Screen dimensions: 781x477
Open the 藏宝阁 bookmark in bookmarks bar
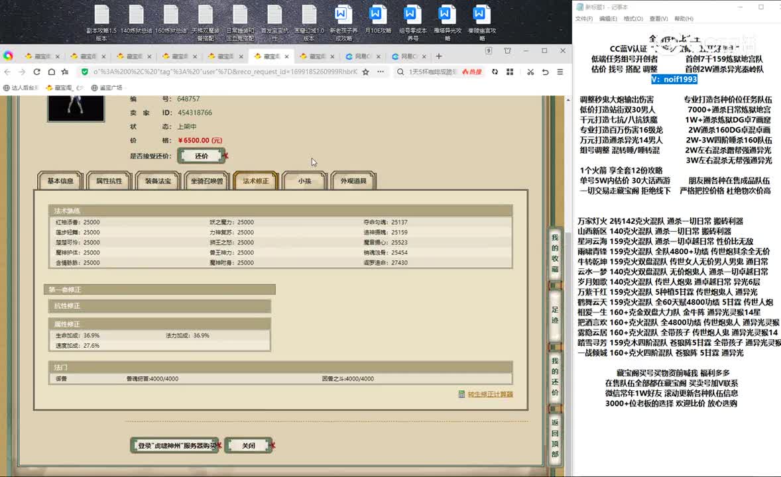[64, 87]
